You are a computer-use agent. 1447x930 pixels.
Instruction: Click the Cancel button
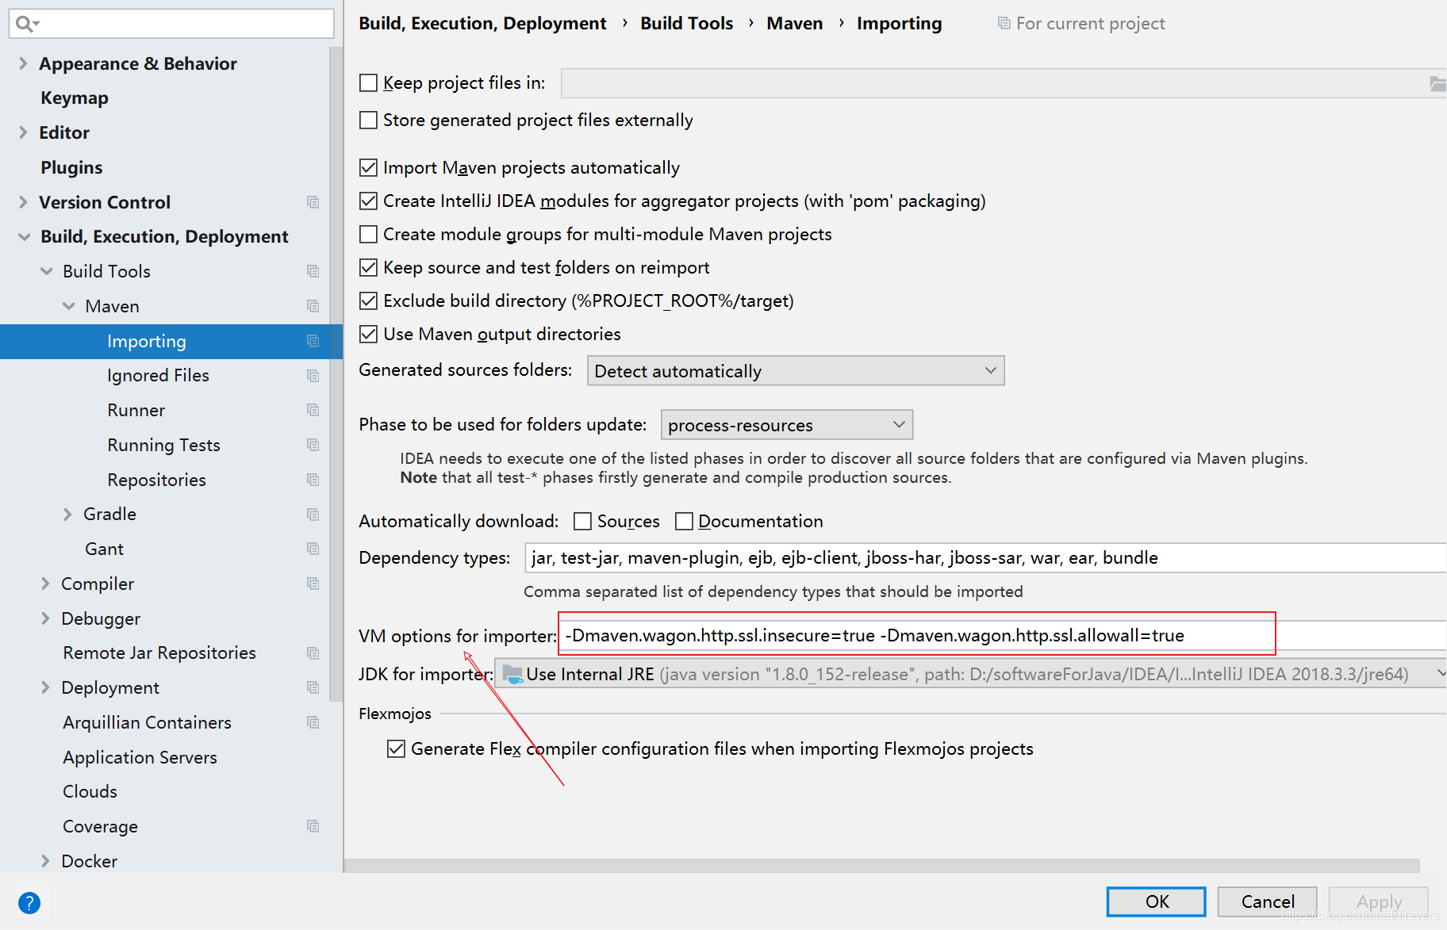click(x=1267, y=901)
